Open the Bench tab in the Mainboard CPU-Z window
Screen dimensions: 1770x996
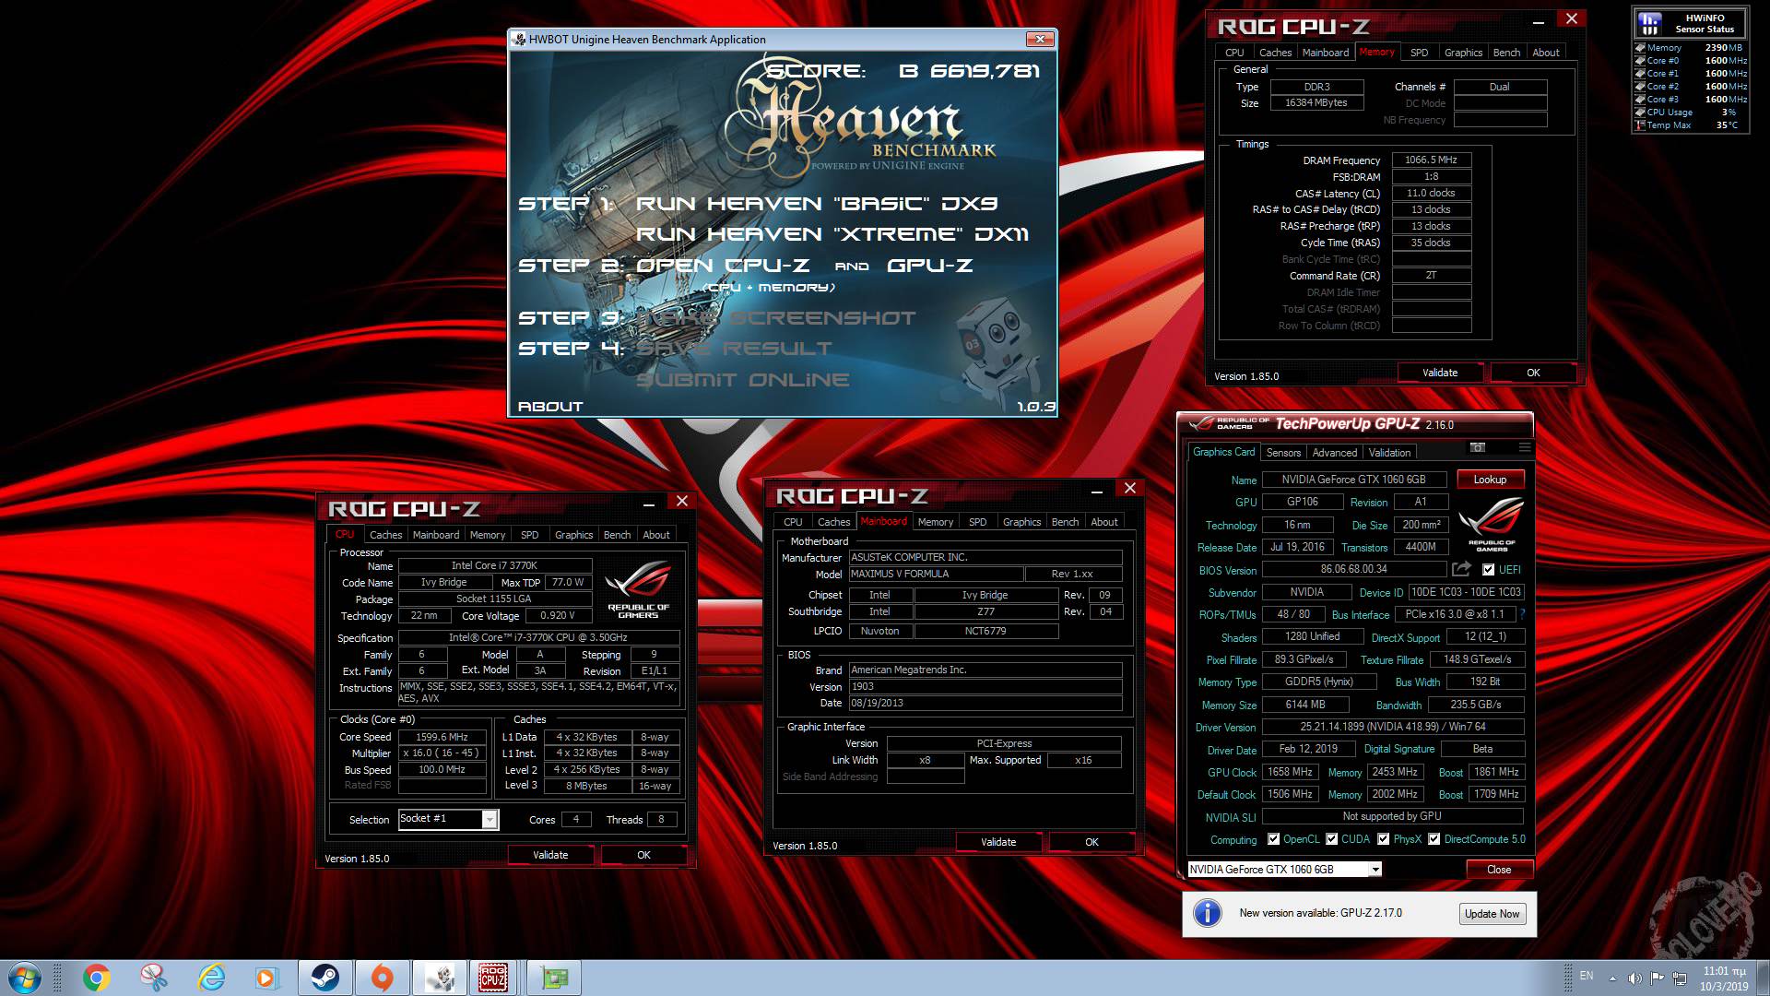coord(1065,522)
